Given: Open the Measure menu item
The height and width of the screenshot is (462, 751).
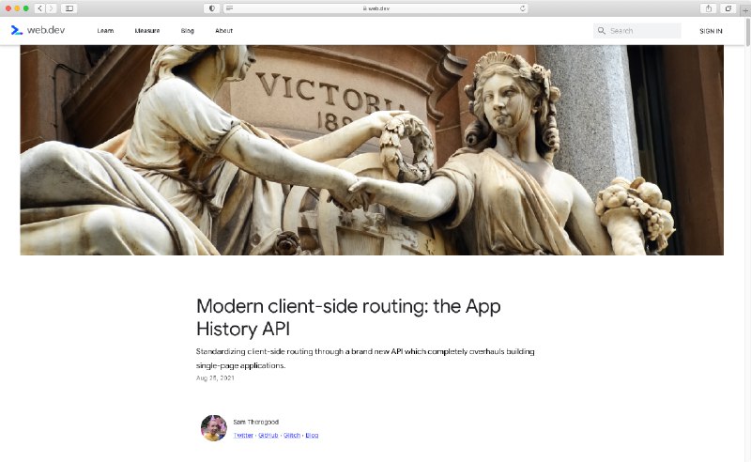Looking at the screenshot, I should coord(147,31).
